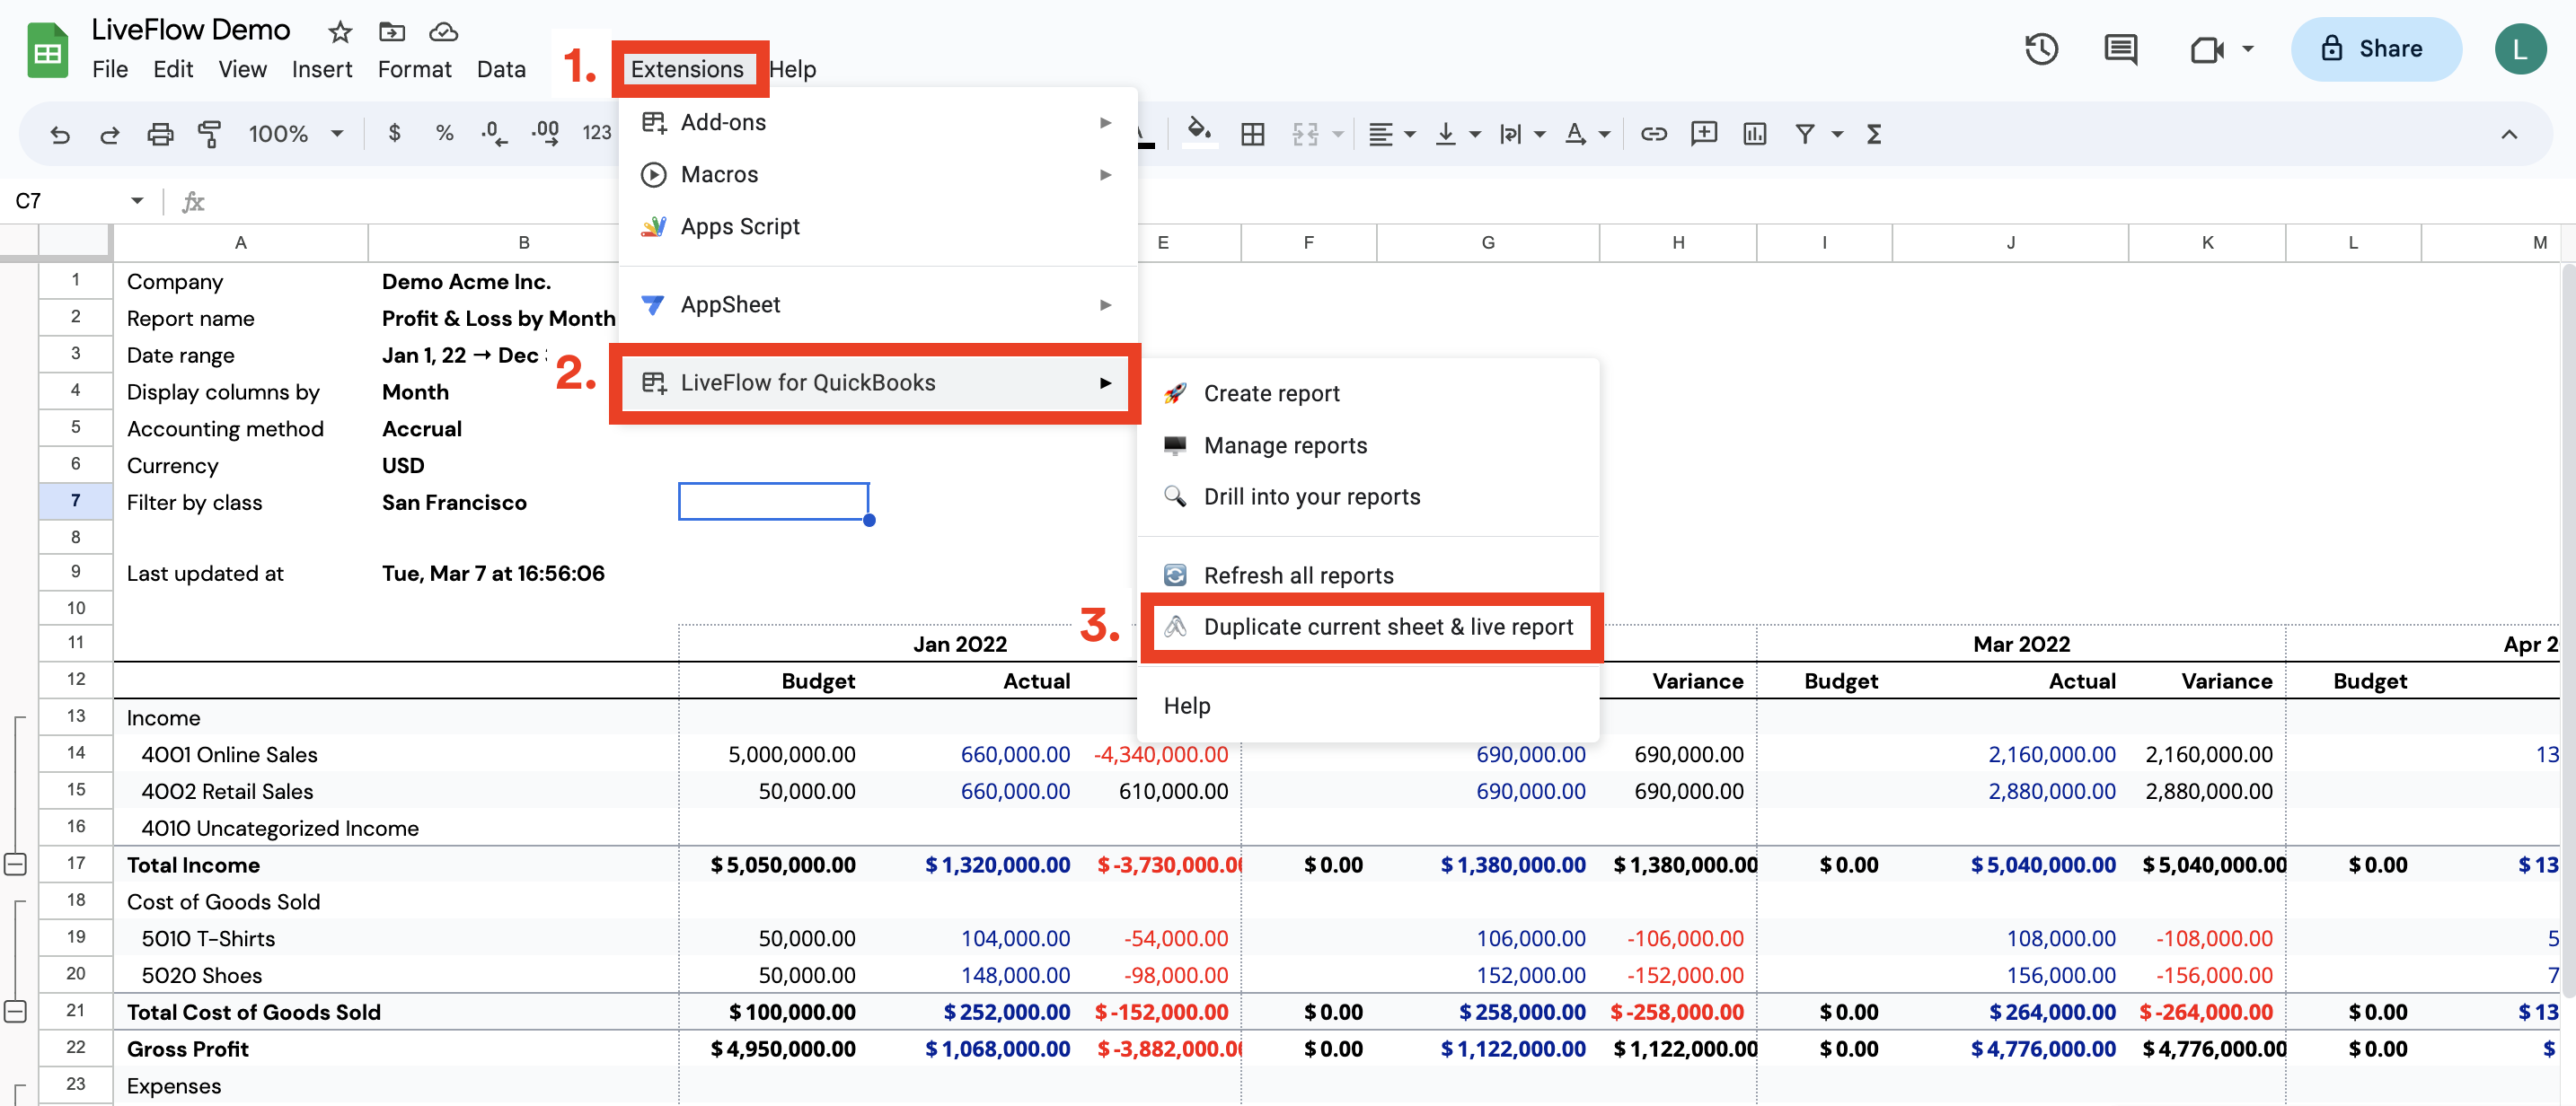Choose Refresh all reports

click(1369, 575)
